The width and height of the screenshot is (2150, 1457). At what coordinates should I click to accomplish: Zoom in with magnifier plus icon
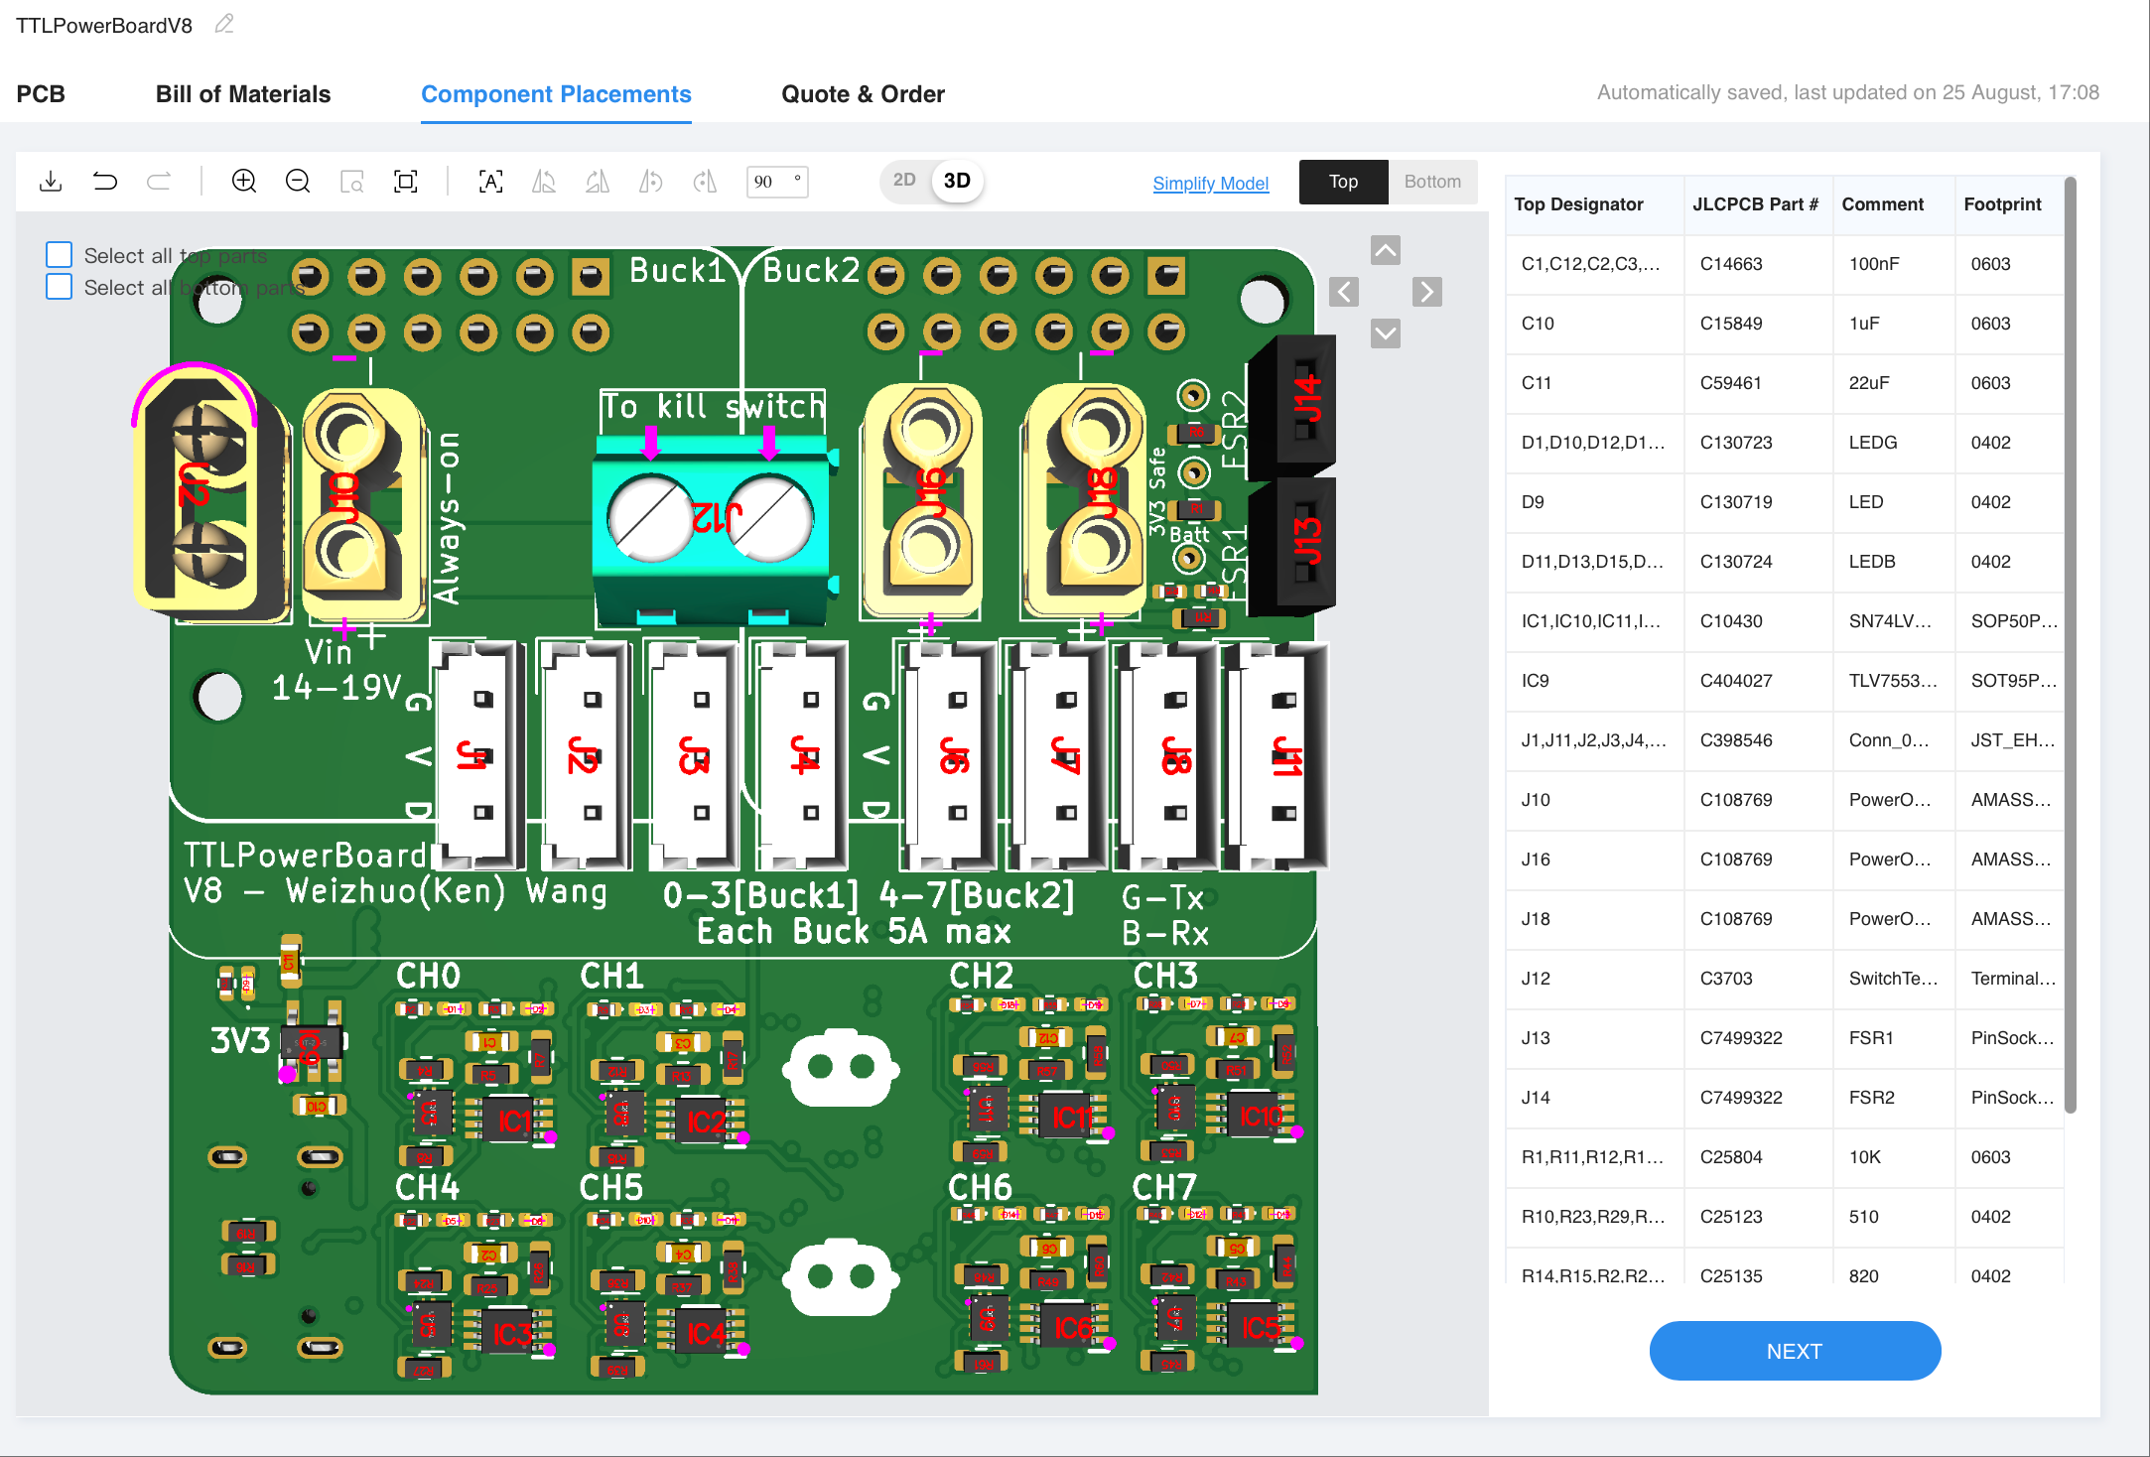244,182
